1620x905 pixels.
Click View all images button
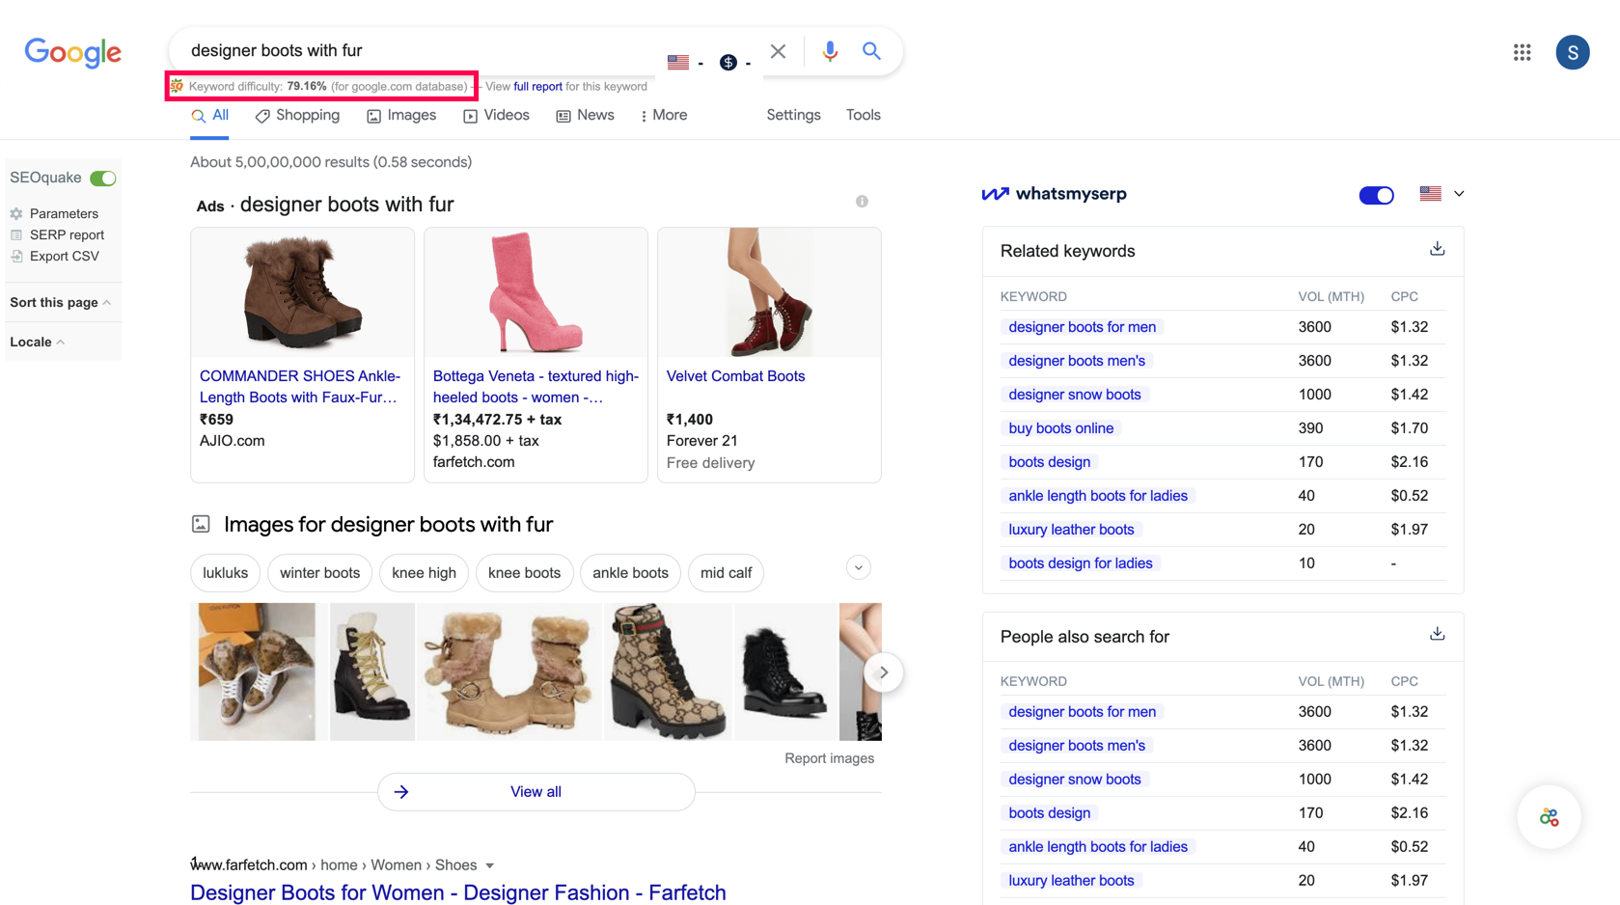(535, 792)
